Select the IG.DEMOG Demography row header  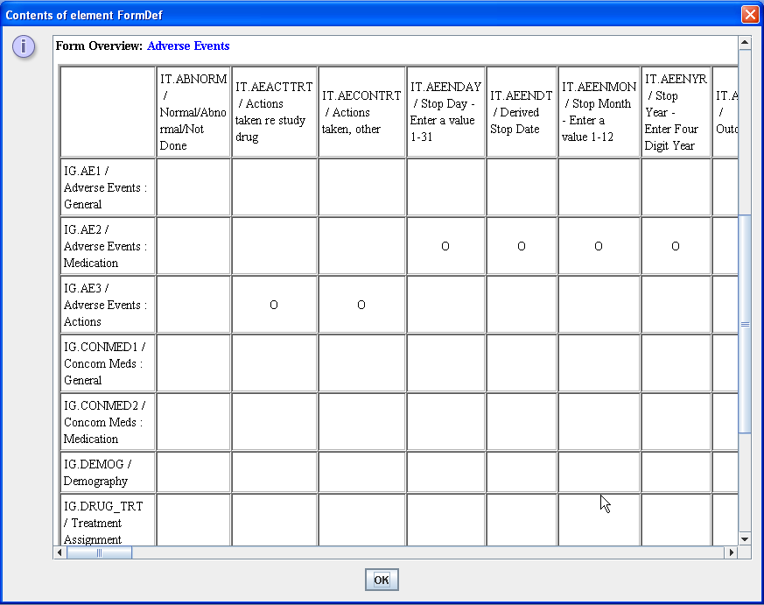tap(108, 473)
